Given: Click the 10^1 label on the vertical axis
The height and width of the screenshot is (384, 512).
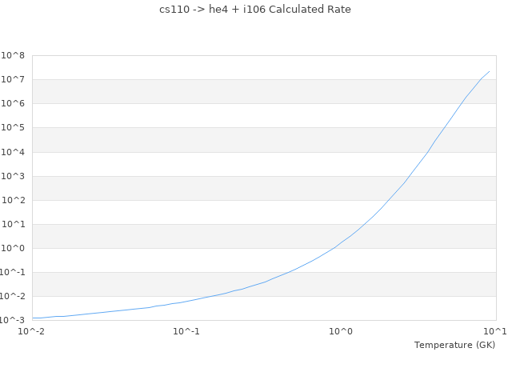Looking at the screenshot, I should click(14, 224).
